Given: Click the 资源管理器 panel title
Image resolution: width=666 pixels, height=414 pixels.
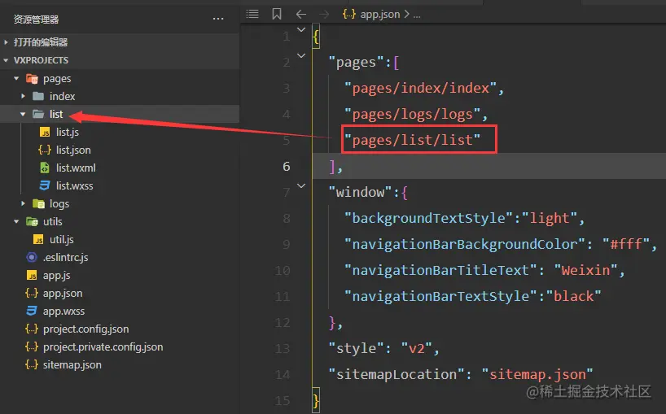Looking at the screenshot, I should [x=36, y=19].
